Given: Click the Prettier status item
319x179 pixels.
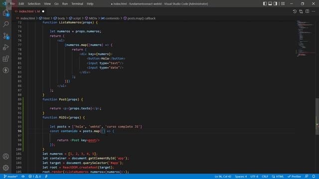Looking at the screenshot, I should click(295, 177).
